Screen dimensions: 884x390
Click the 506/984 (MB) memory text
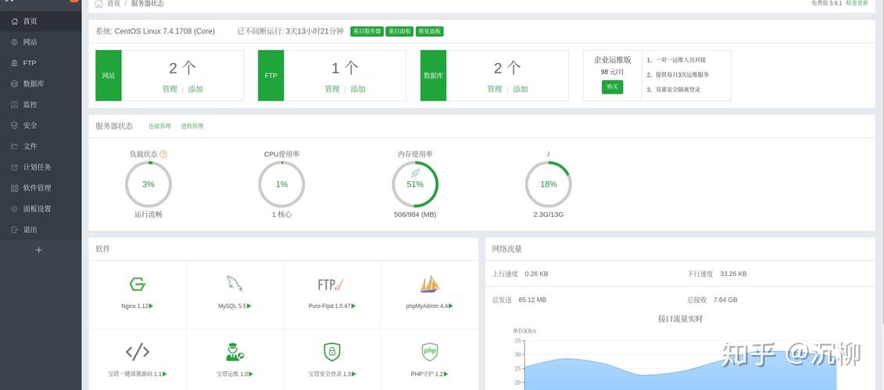(x=415, y=215)
